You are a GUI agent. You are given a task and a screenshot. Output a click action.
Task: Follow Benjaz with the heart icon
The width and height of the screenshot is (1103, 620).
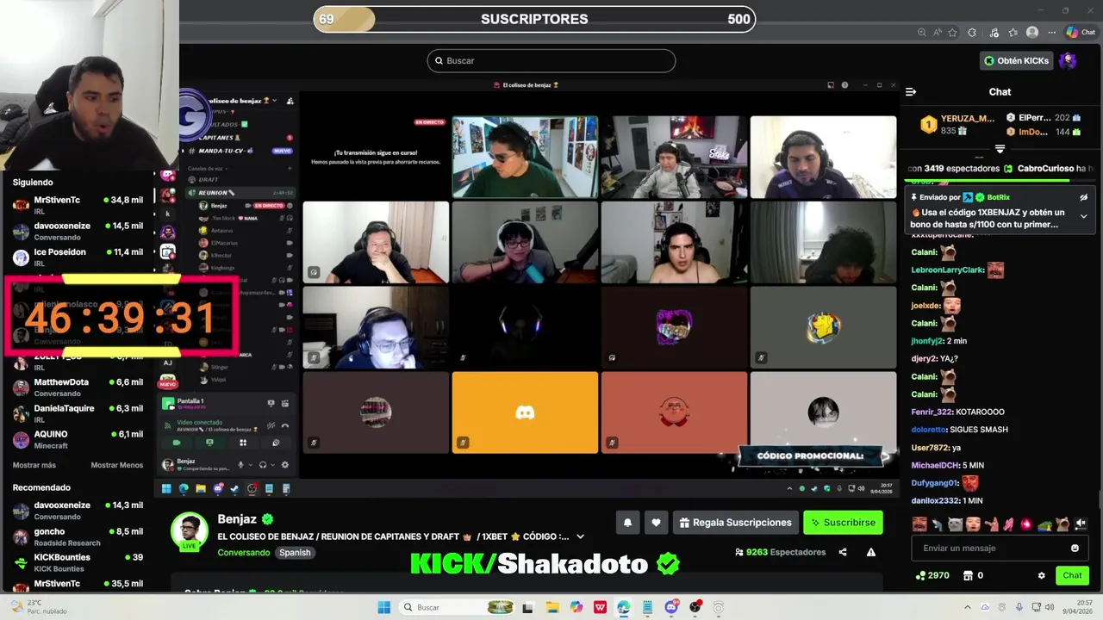656,522
